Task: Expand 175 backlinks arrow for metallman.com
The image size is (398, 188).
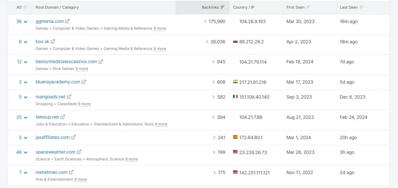Action: tap(215, 172)
